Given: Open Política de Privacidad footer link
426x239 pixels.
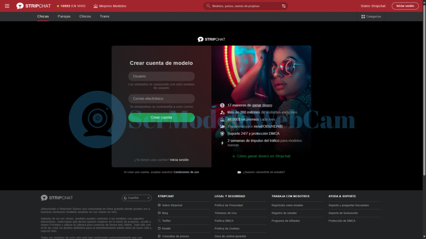Looking at the screenshot, I should (228, 205).
